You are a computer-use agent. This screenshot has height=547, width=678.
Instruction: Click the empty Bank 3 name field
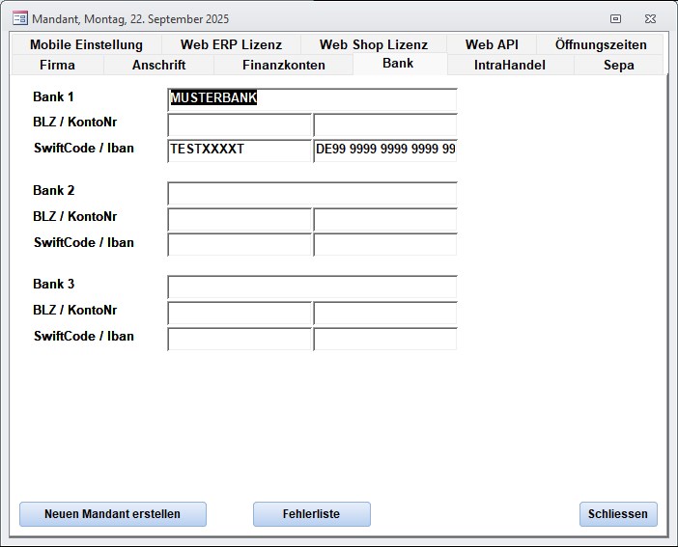click(311, 287)
